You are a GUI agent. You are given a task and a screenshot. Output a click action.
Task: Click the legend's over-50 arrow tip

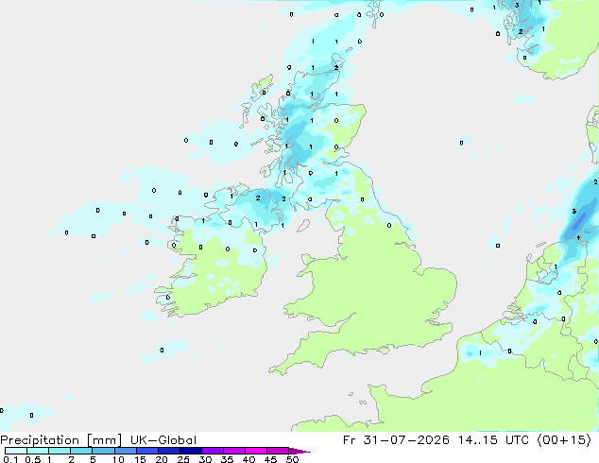click(x=299, y=451)
